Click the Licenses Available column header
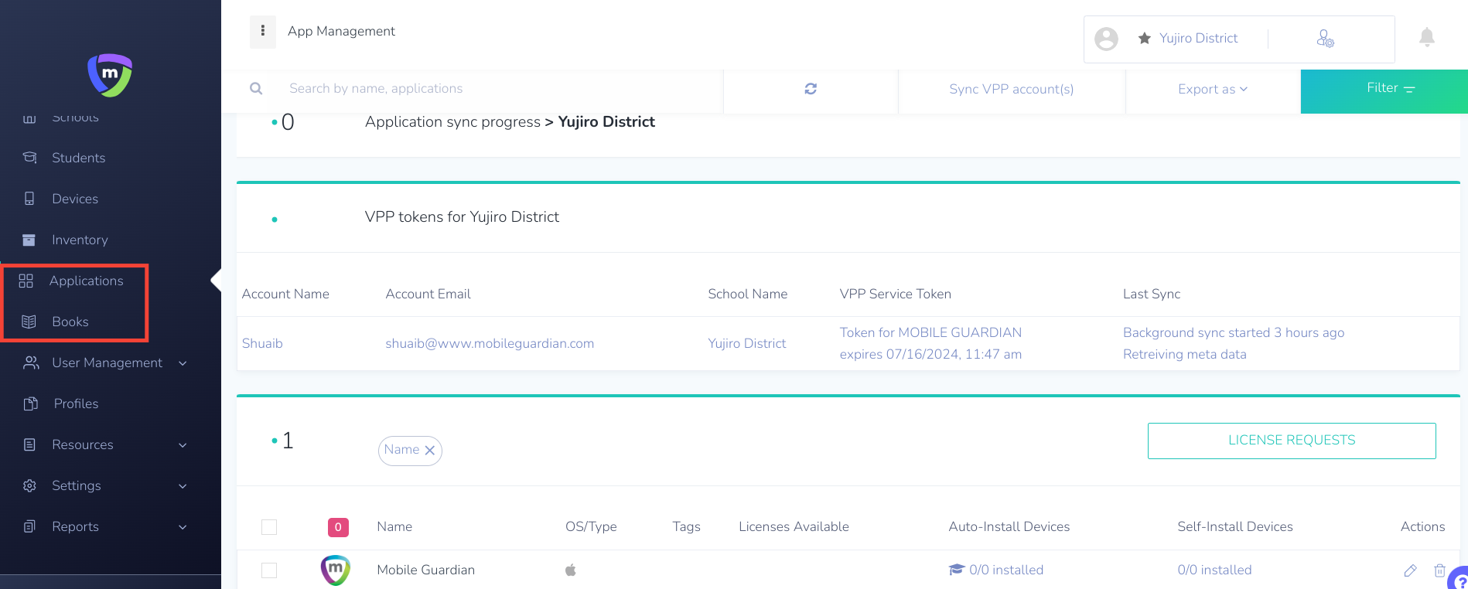The width and height of the screenshot is (1468, 589). click(x=794, y=526)
